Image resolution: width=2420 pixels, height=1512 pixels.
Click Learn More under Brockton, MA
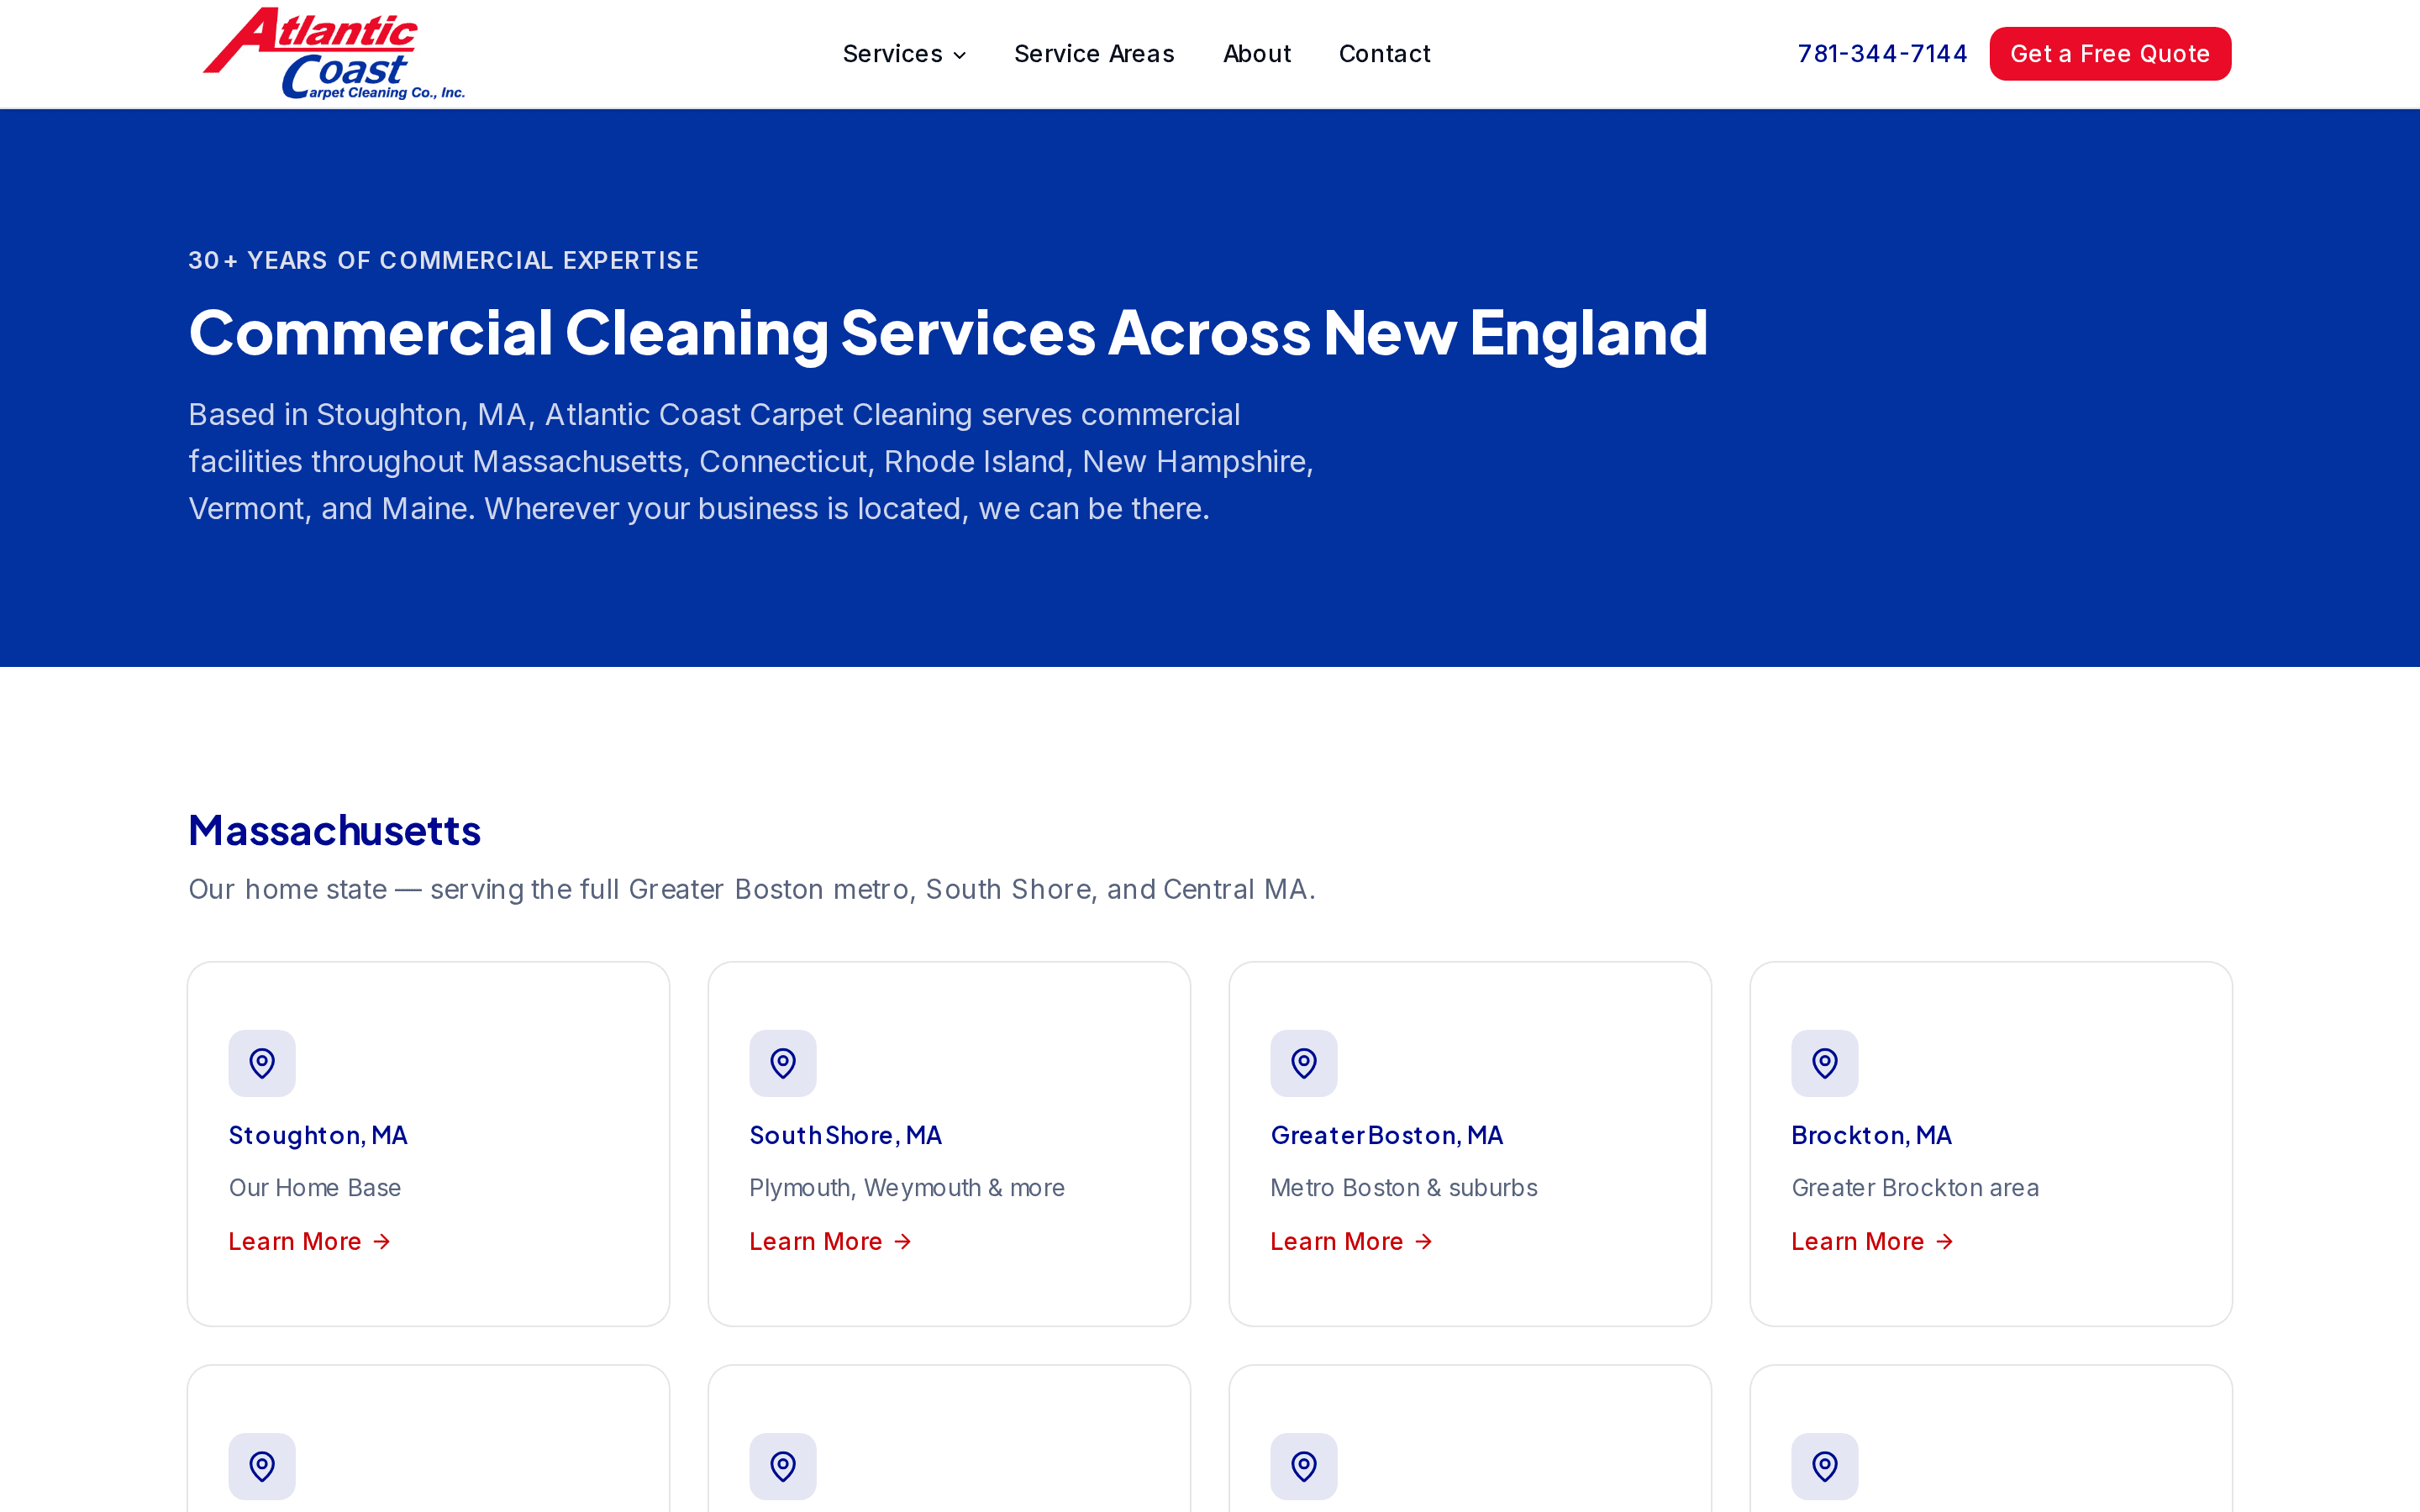(1873, 1241)
